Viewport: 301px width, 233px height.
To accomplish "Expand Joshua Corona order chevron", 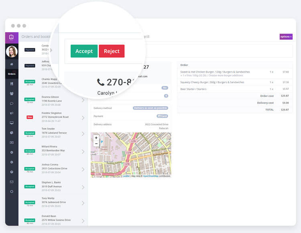I will coord(83,169).
